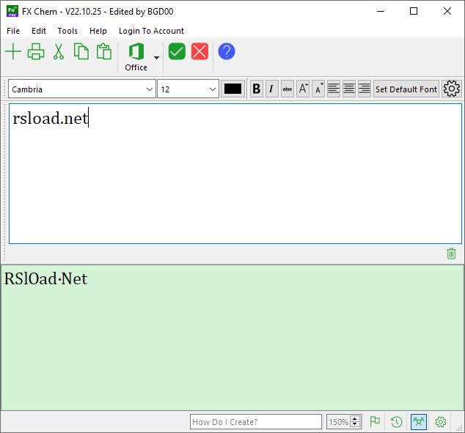This screenshot has height=433, width=465.
Task: Click the 150% zoom value field
Action: (x=338, y=422)
